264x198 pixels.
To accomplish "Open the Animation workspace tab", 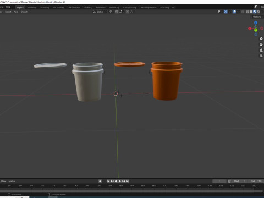I will (101, 7).
